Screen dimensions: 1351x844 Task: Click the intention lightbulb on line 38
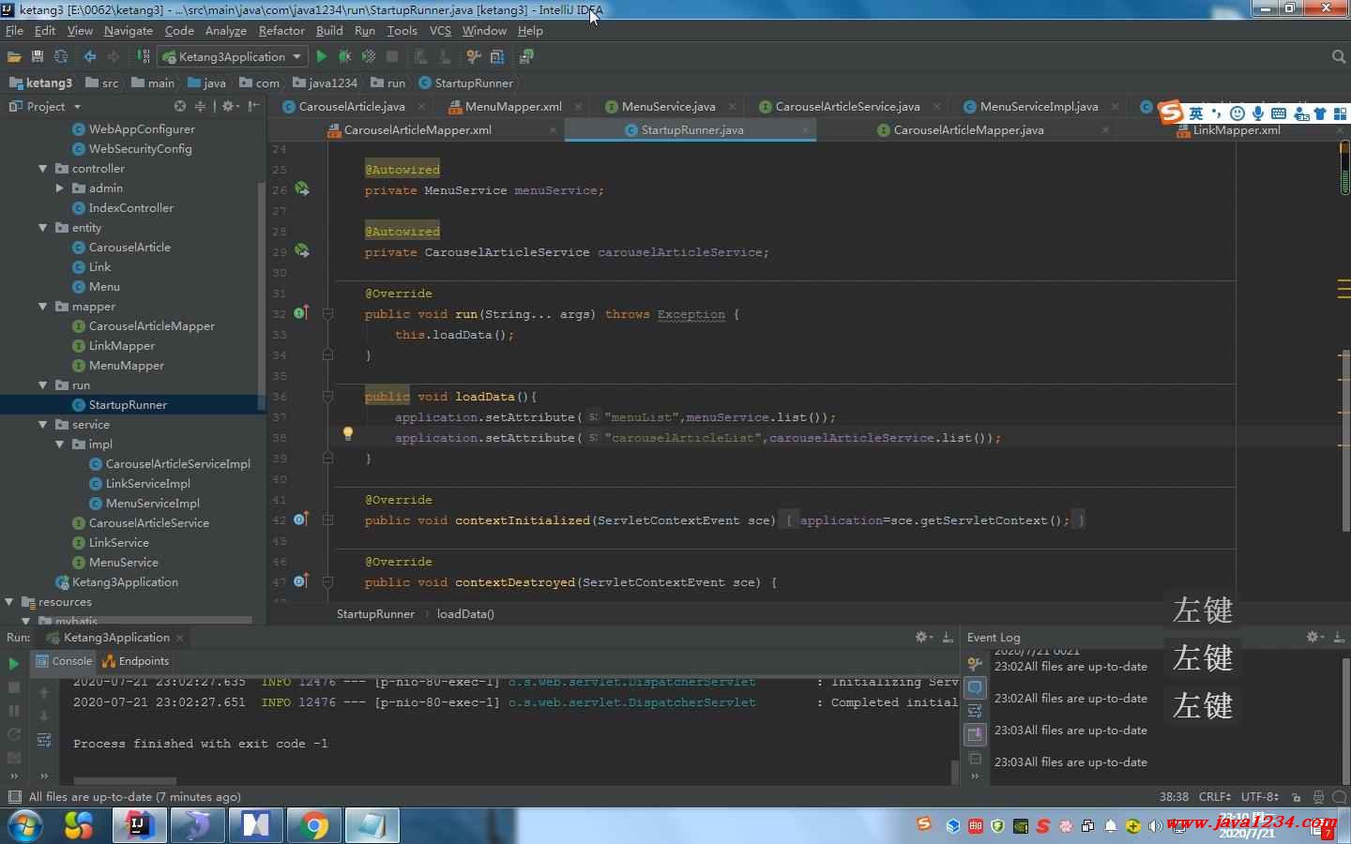pyautogui.click(x=347, y=433)
